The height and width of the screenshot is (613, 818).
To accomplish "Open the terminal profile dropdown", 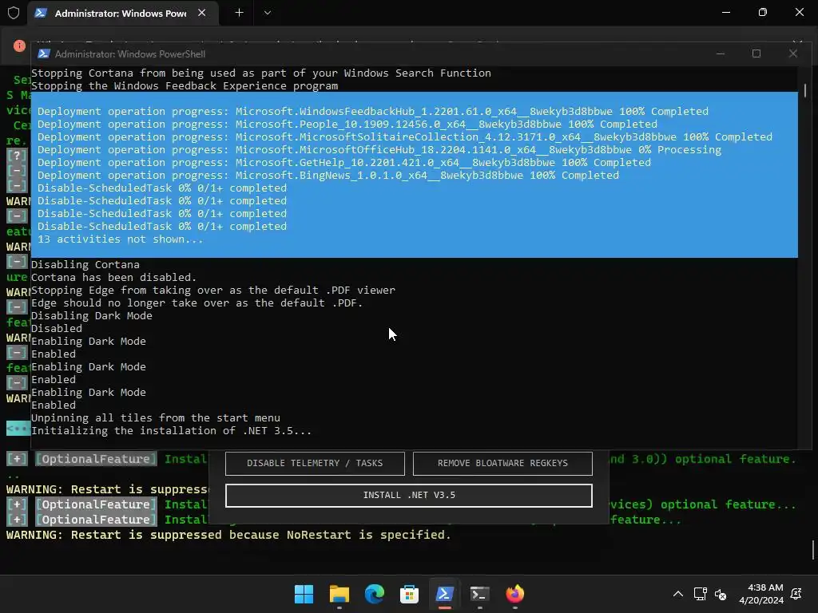I will 267,13.
